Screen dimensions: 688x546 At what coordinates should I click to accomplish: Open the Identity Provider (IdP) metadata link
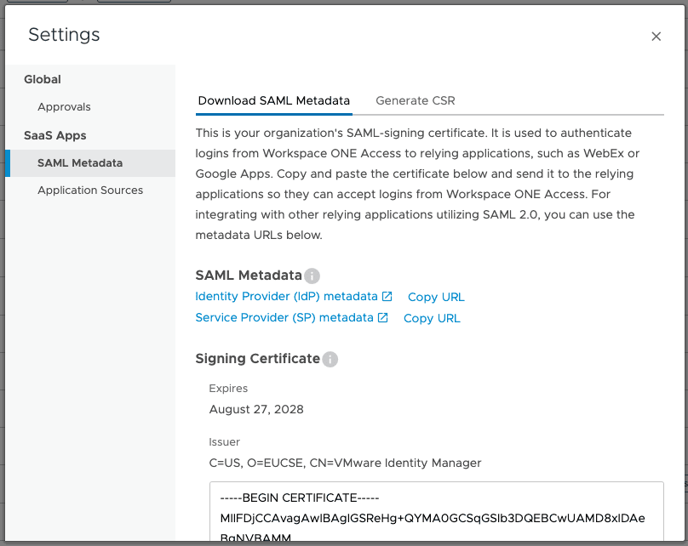286,297
